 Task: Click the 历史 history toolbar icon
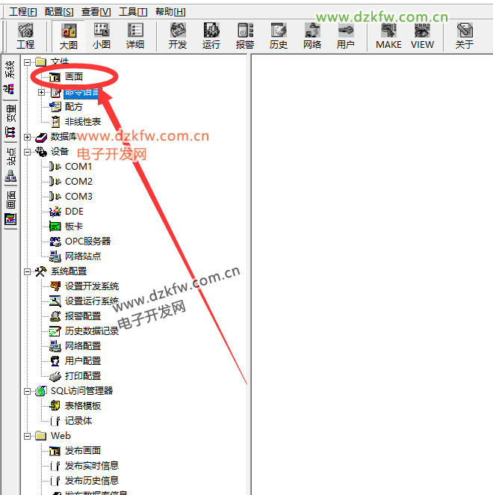pos(279,35)
